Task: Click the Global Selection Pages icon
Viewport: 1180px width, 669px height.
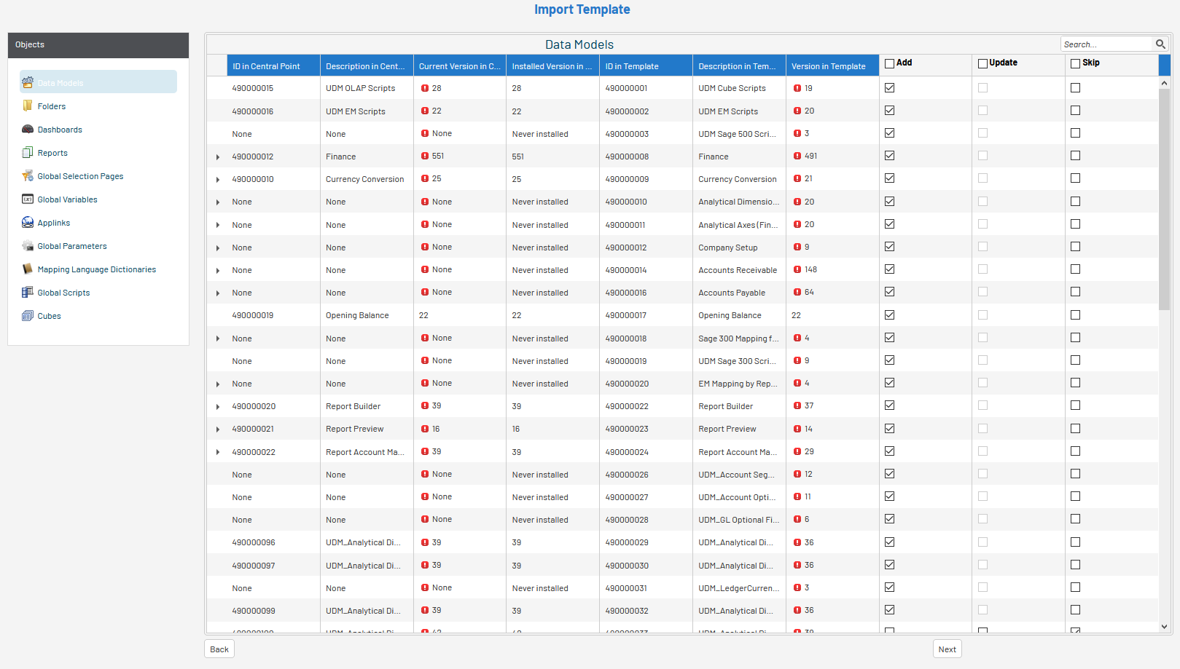Action: pos(28,176)
